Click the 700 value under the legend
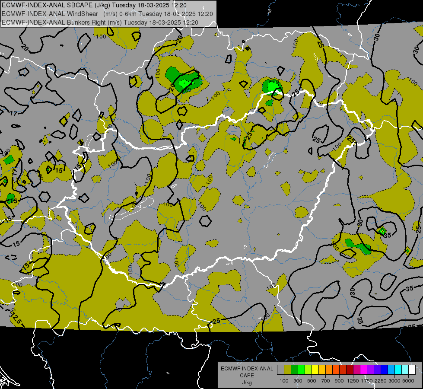The height and width of the screenshot is (389, 423). tap(325, 381)
